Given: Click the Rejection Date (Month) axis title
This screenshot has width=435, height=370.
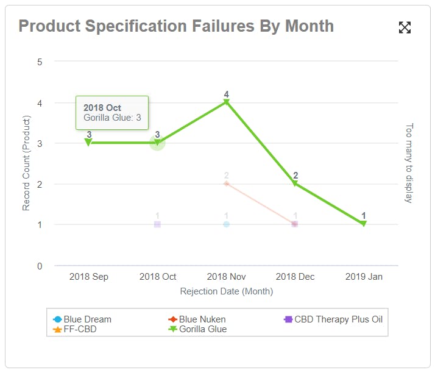Looking at the screenshot, I should coord(226,291).
